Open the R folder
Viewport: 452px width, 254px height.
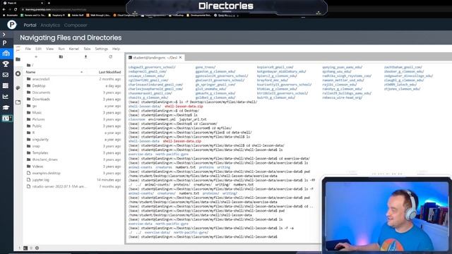tap(73, 133)
